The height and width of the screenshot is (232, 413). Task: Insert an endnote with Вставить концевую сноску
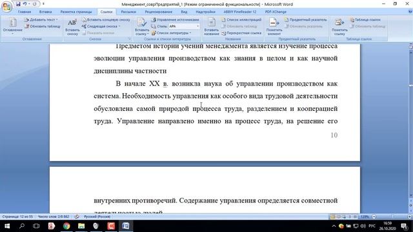pyautogui.click(x=106, y=20)
